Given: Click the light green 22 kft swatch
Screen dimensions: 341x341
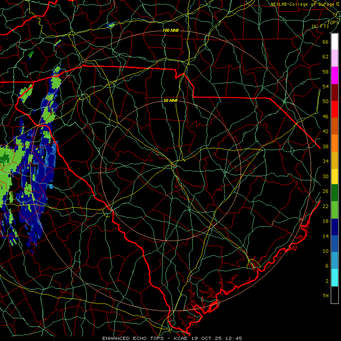Looking at the screenshot, I should [x=335, y=210].
